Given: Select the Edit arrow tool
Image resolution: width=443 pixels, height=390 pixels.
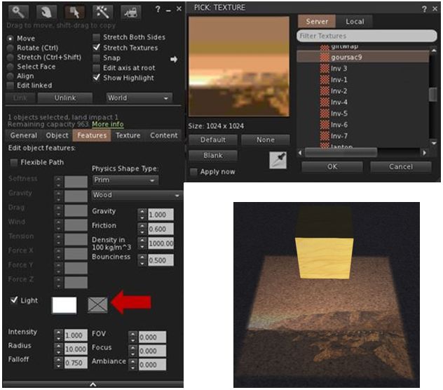Looking at the screenshot, I should pos(74,11).
